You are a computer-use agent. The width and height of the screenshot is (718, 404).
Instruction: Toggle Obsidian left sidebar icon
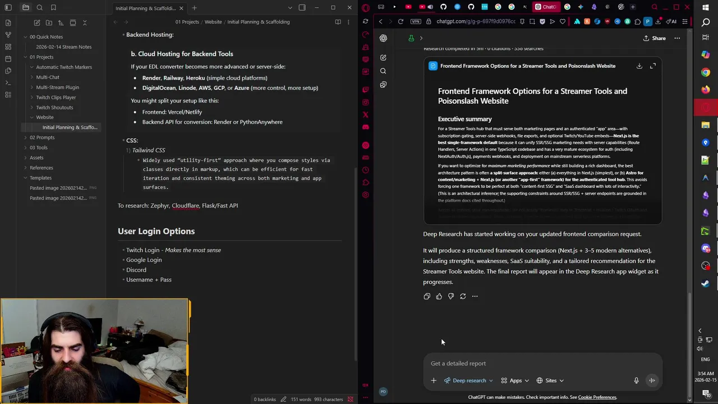coord(8,8)
